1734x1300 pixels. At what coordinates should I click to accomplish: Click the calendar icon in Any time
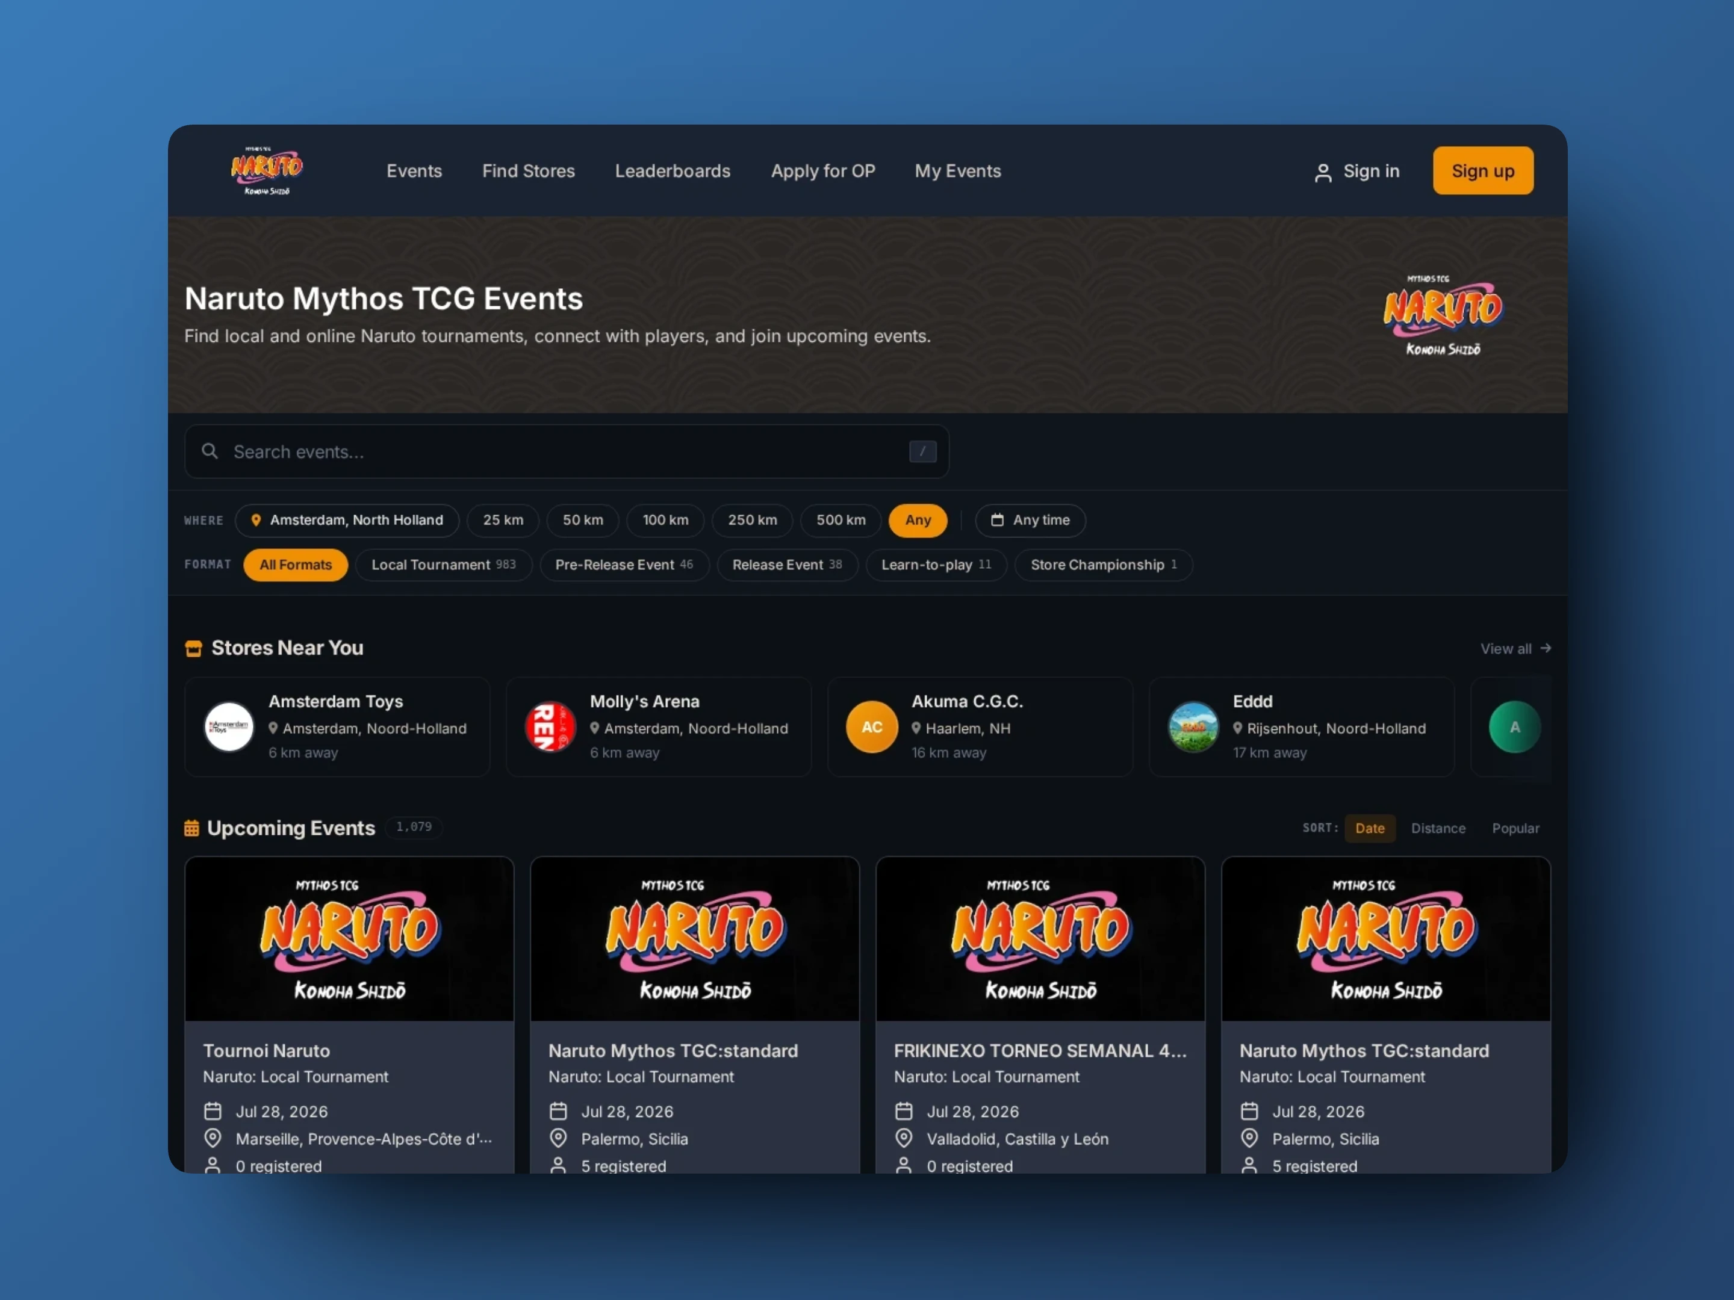[x=997, y=521]
